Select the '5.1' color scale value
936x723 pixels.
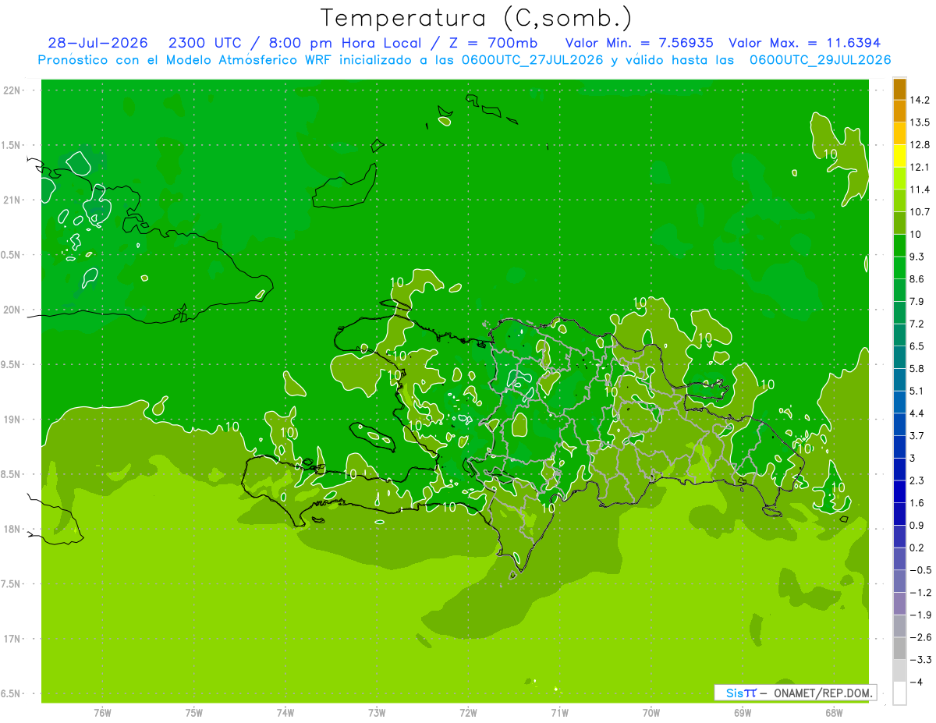coord(917,391)
